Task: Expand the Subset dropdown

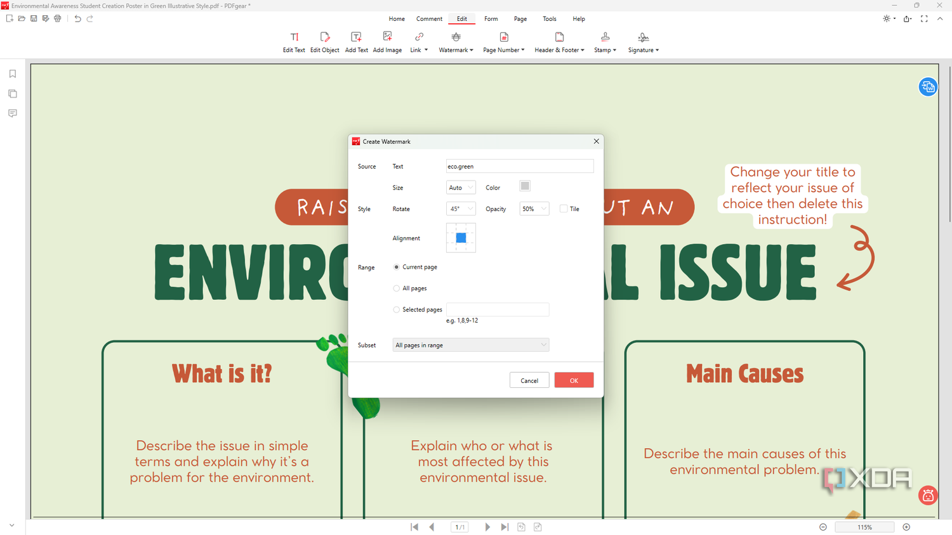Action: 470,345
